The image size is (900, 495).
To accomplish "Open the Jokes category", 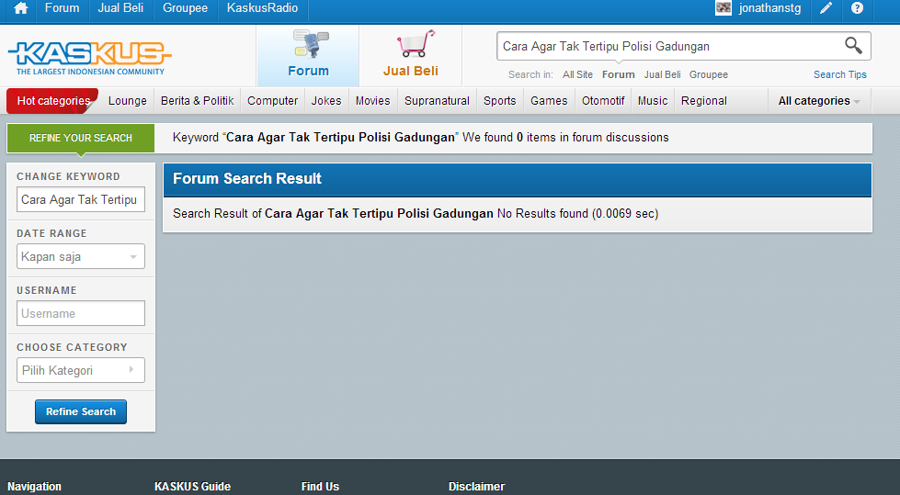I will (326, 101).
